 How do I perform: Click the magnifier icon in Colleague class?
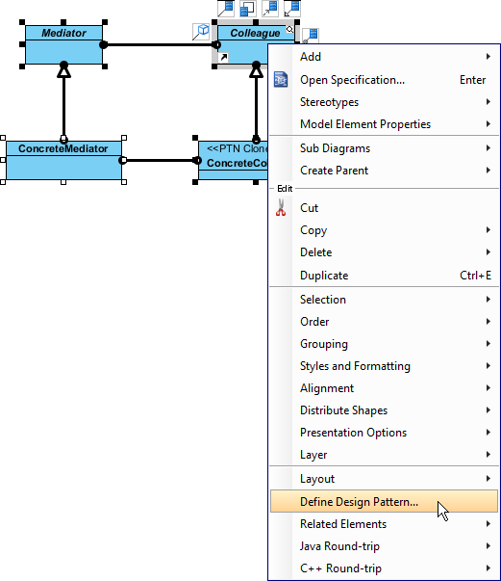pyautogui.click(x=289, y=29)
